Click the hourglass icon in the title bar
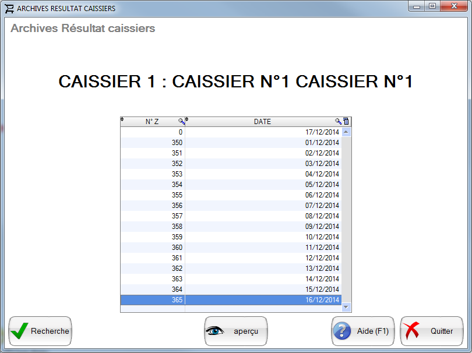 8,8
